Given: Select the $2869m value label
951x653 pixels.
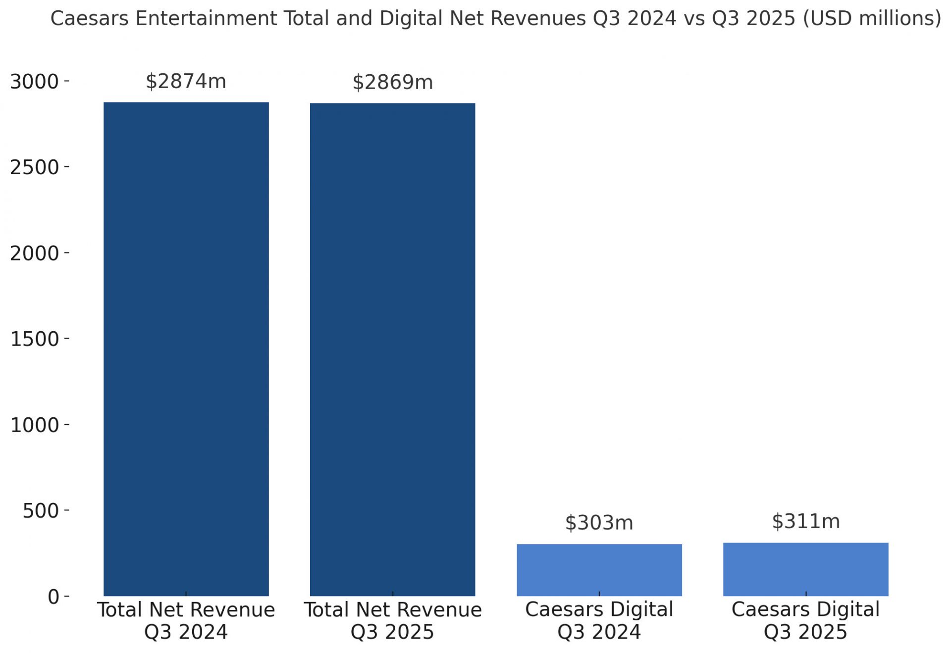Looking at the screenshot, I should coord(392,82).
